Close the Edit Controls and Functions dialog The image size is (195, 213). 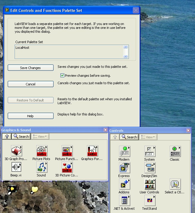[136, 10]
